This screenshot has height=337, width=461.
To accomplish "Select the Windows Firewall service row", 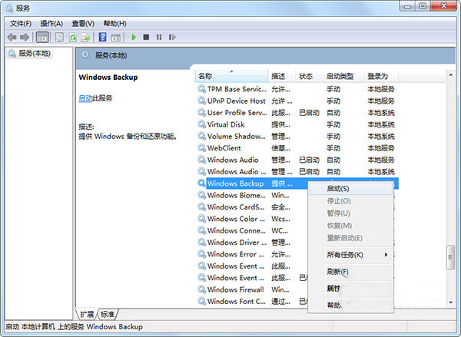I will pyautogui.click(x=235, y=289).
